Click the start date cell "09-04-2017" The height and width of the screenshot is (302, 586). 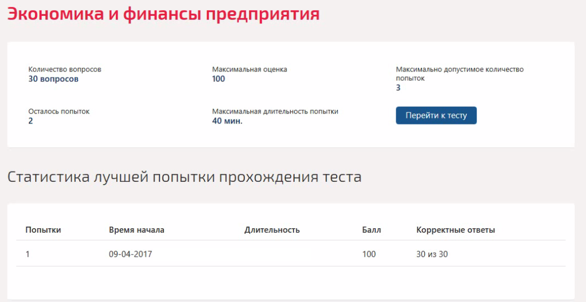130,254
